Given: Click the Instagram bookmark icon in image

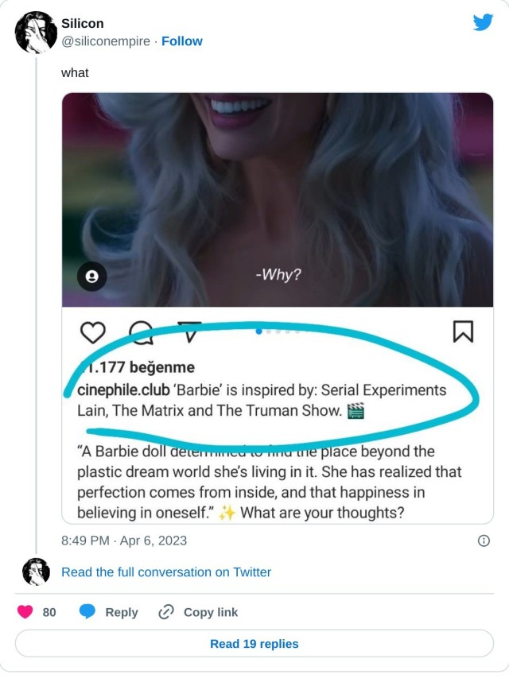Looking at the screenshot, I should click(x=463, y=331).
